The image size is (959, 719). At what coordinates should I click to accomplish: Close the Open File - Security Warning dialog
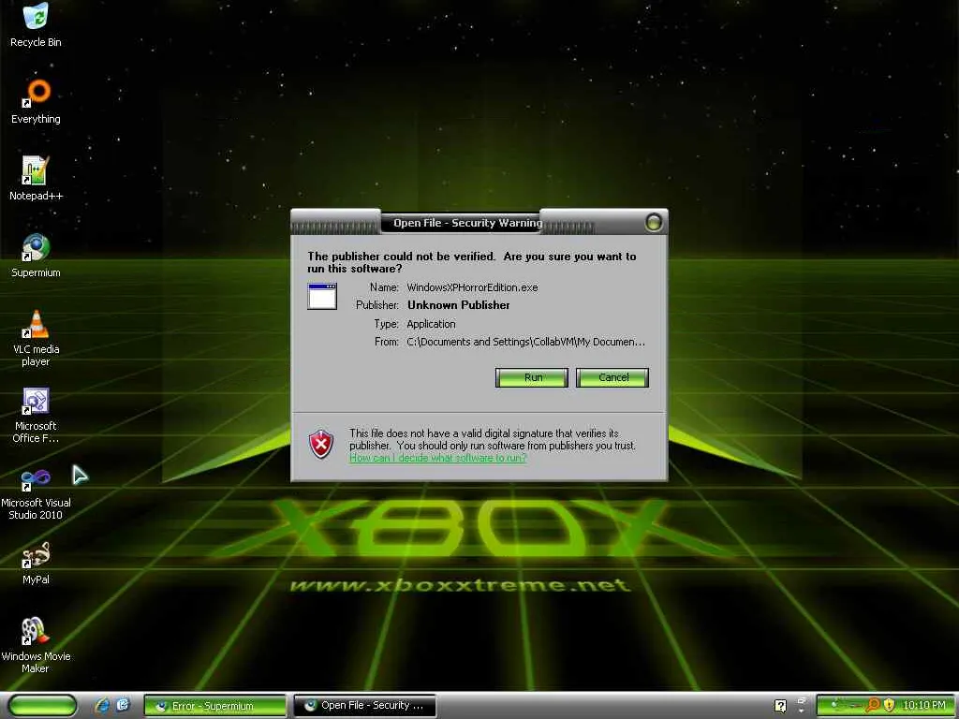click(654, 222)
